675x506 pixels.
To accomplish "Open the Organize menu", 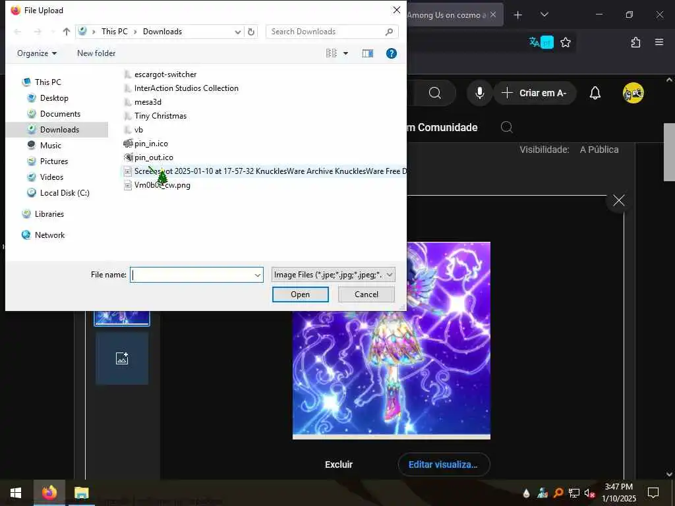I will [37, 53].
